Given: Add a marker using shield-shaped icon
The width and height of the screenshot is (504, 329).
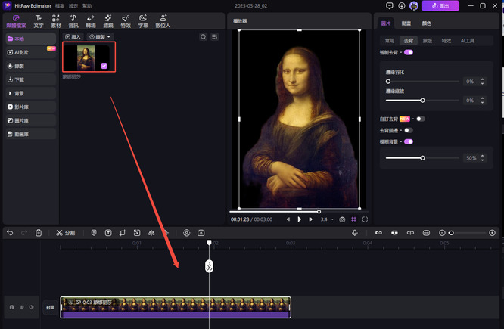Looking at the screenshot, I should click(94, 233).
